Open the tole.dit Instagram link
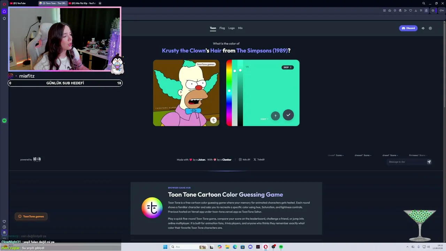446x251 pixels. pos(245,160)
